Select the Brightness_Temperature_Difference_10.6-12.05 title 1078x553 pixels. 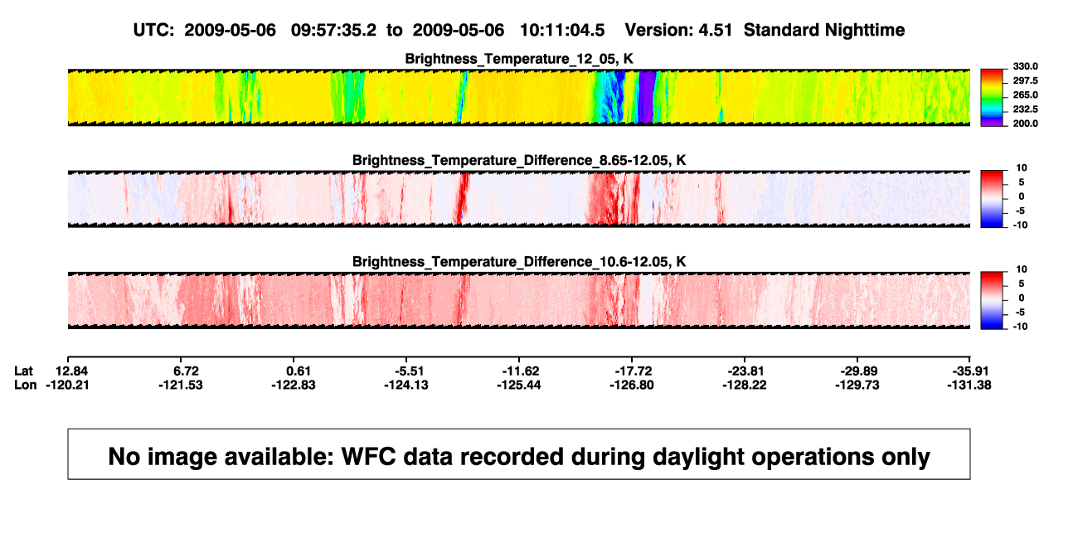coord(519,262)
